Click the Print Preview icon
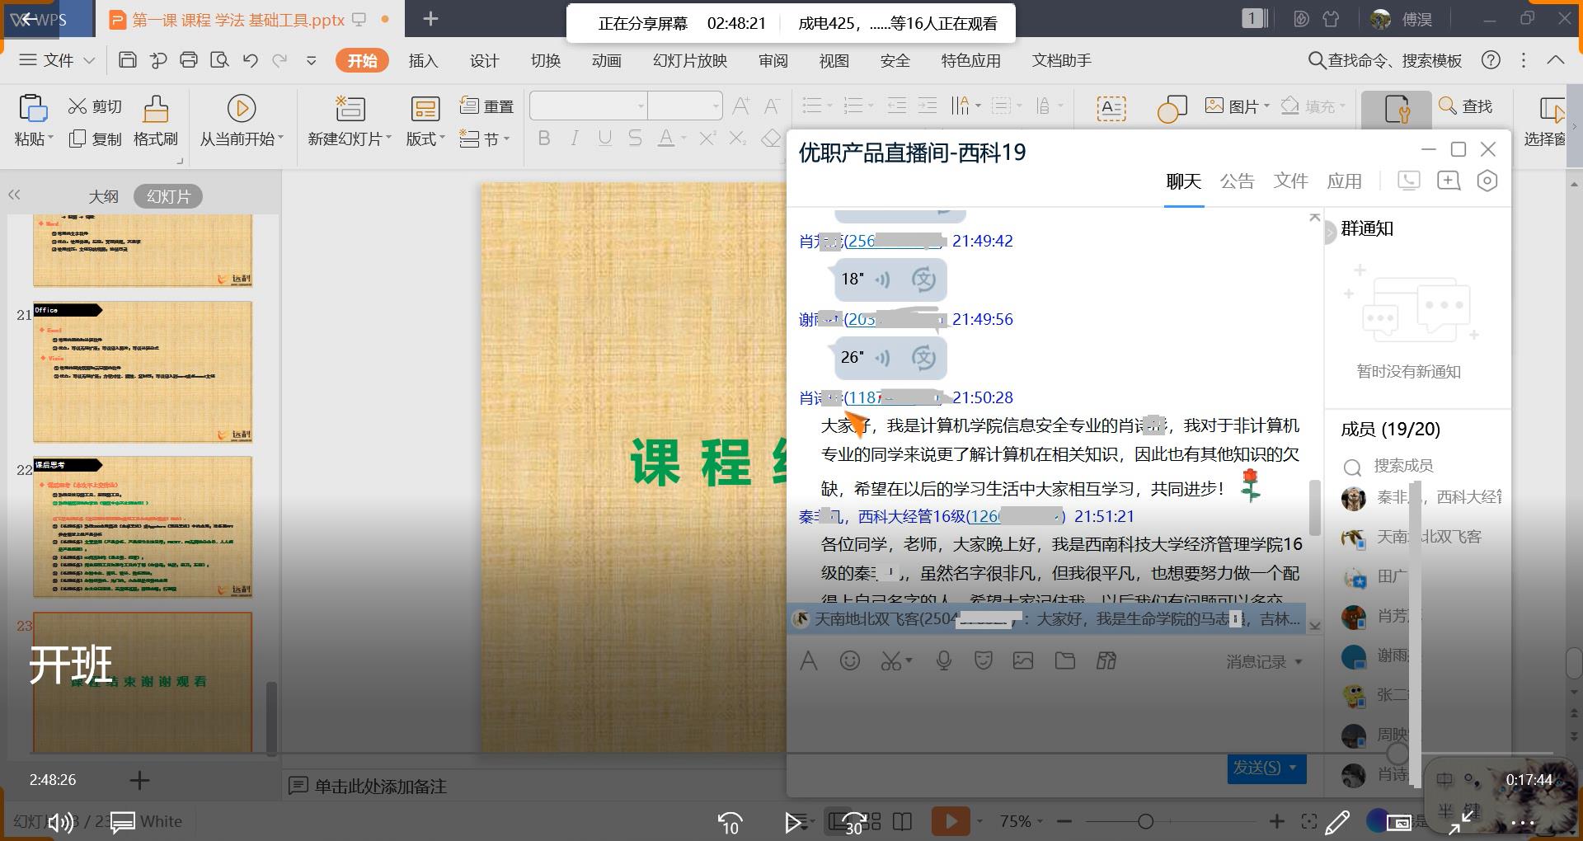 coord(219,60)
